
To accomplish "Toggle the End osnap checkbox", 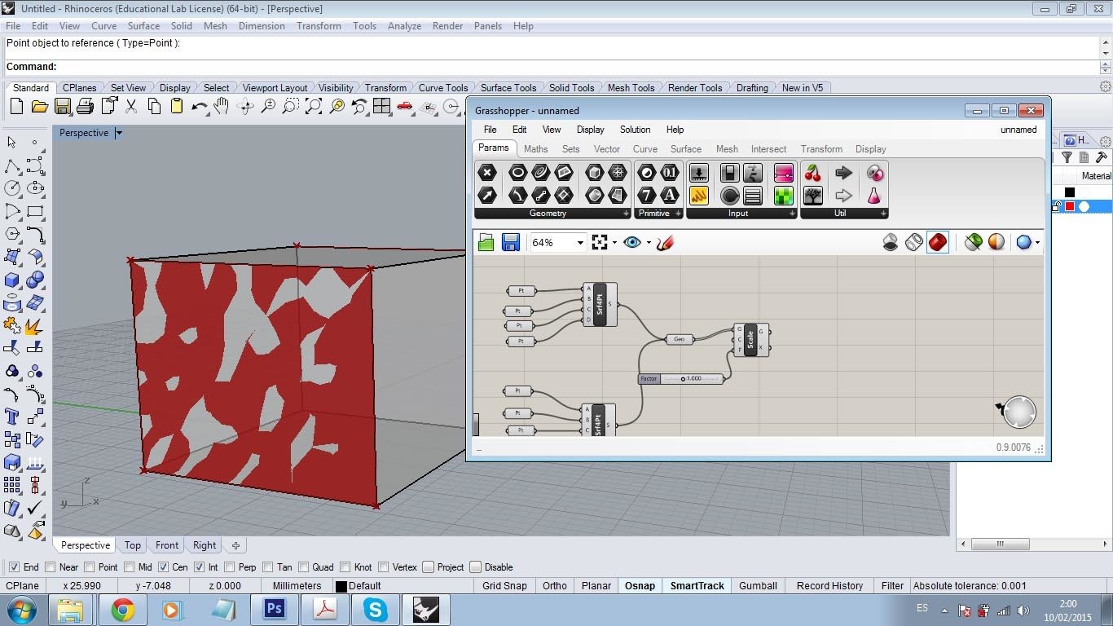I will point(14,567).
